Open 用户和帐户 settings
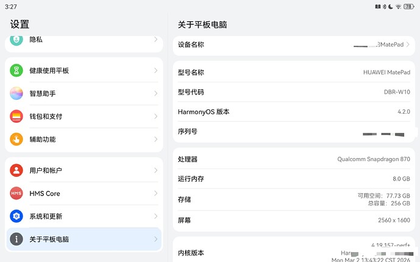420x262 pixels. (x=84, y=170)
